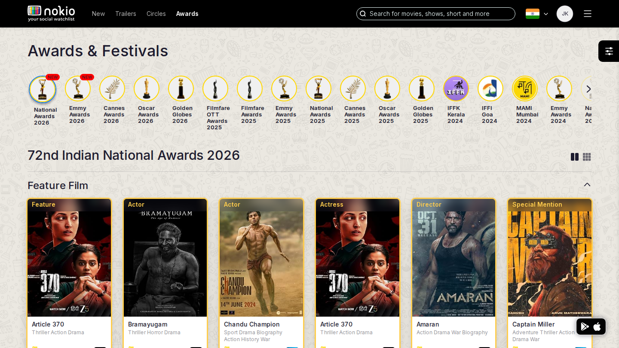Select the National Awards 2026 trophy
Image resolution: width=619 pixels, height=348 pixels.
point(43,89)
